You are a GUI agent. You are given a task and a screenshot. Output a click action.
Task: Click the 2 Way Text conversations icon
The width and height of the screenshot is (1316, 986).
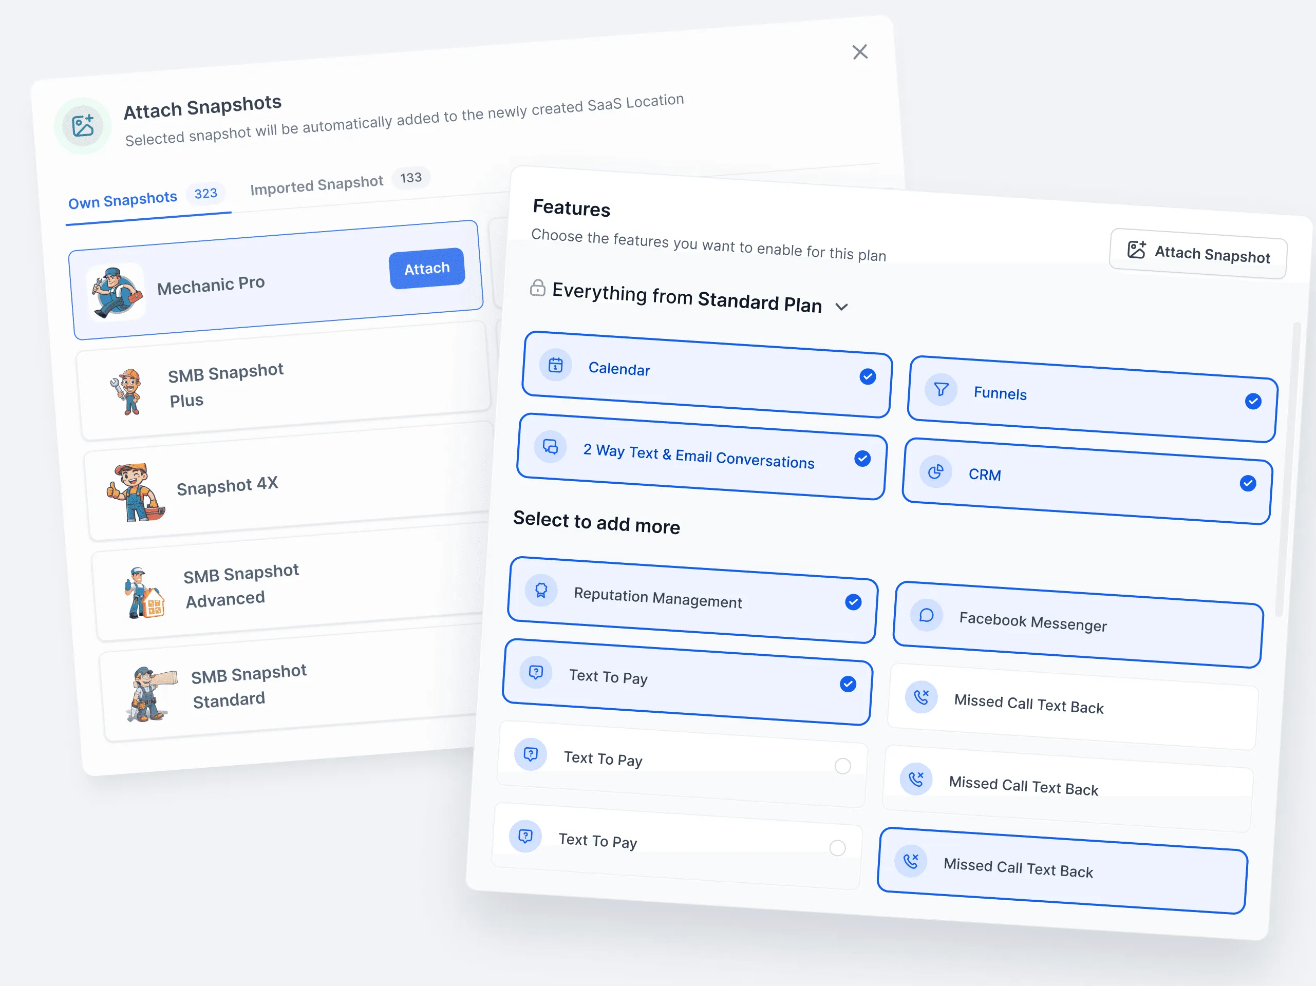click(x=550, y=447)
